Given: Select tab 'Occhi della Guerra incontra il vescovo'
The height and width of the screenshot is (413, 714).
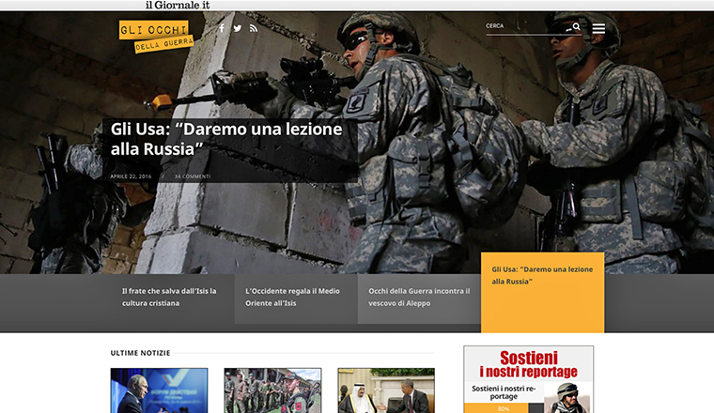Looking at the screenshot, I should coord(419,298).
